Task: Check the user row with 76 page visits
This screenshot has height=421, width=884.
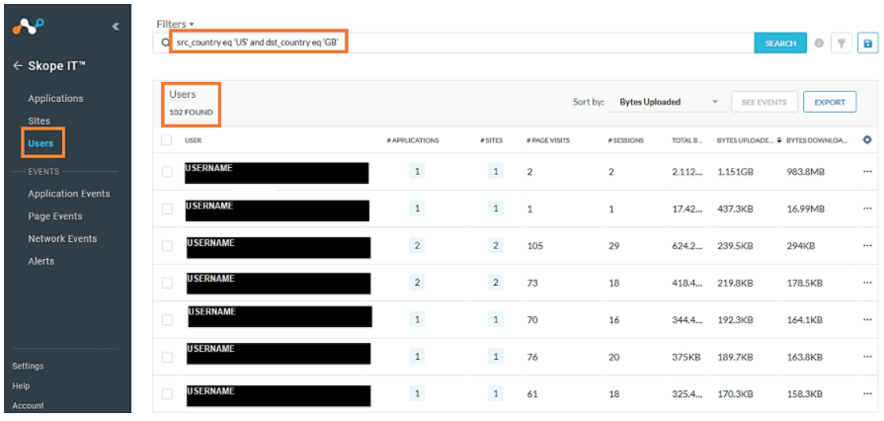Action: pyautogui.click(x=167, y=357)
